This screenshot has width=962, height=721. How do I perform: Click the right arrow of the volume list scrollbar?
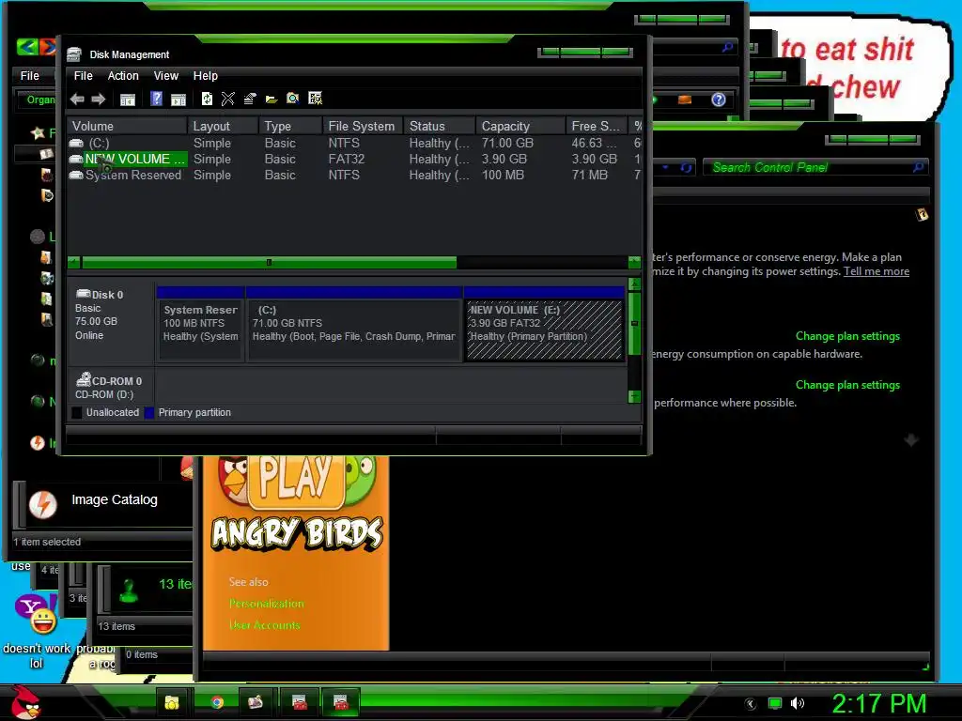[x=634, y=263]
